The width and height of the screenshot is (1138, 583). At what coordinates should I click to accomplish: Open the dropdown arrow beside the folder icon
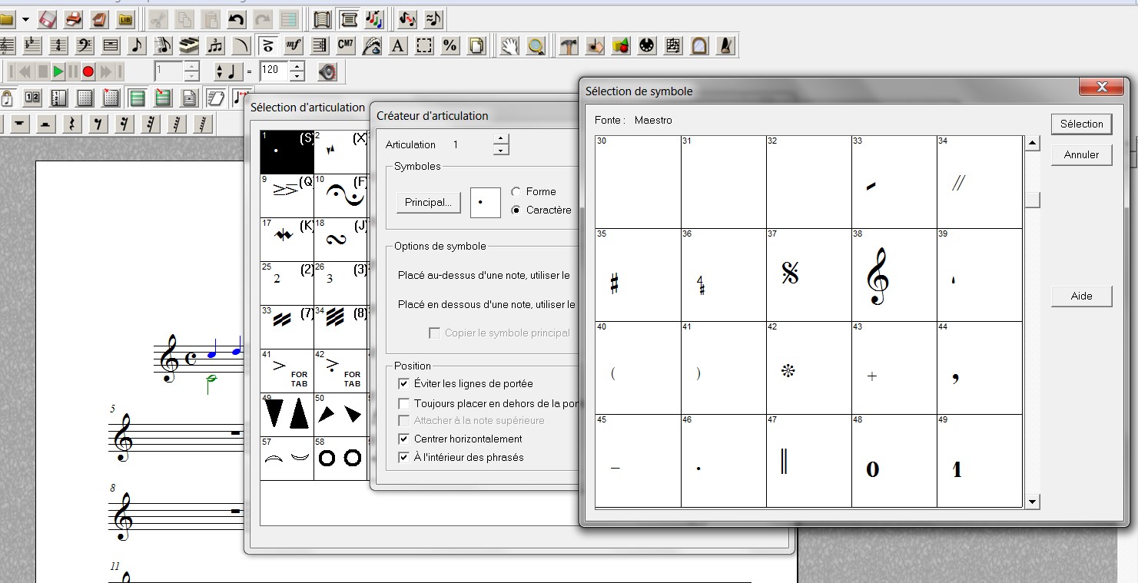pos(25,18)
